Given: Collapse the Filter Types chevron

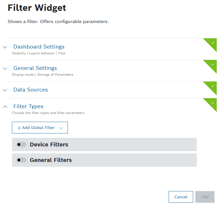Looking at the screenshot, I should [5, 106].
